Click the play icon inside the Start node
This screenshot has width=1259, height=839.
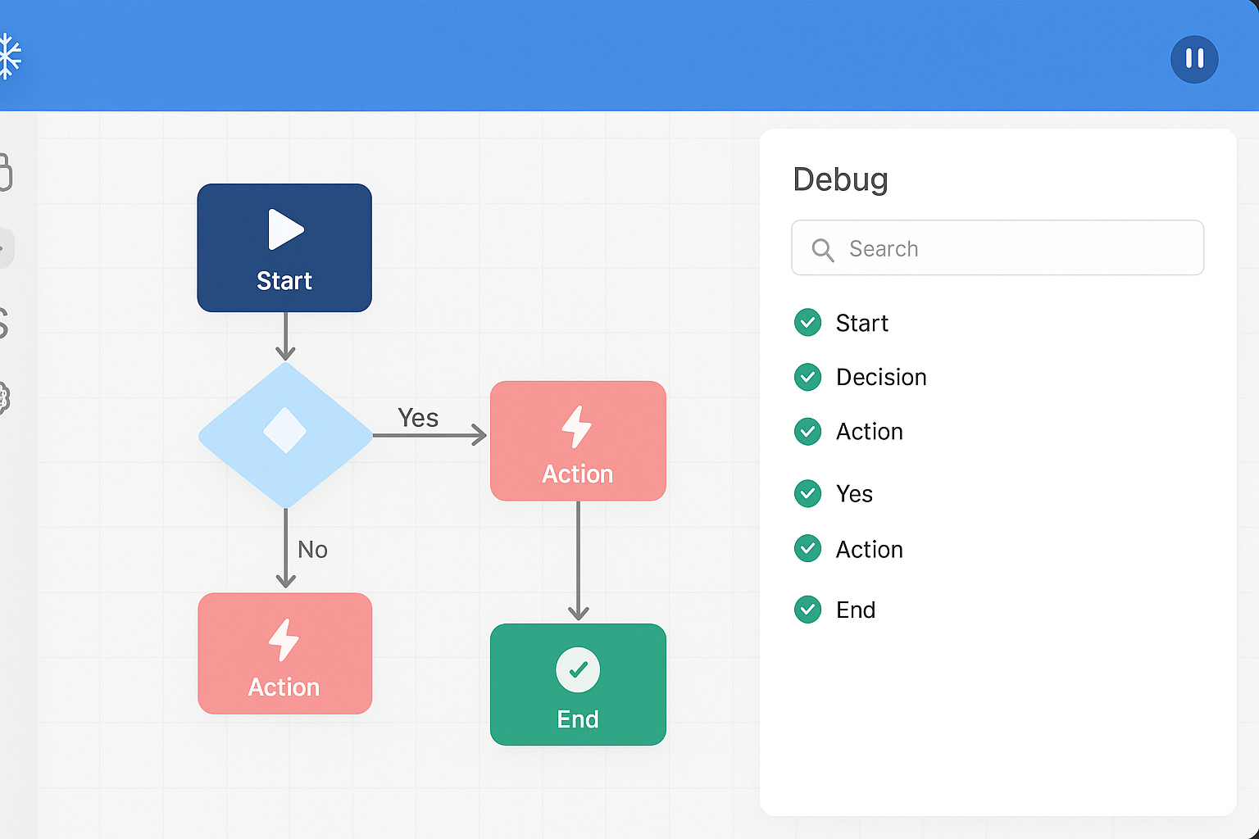285,229
